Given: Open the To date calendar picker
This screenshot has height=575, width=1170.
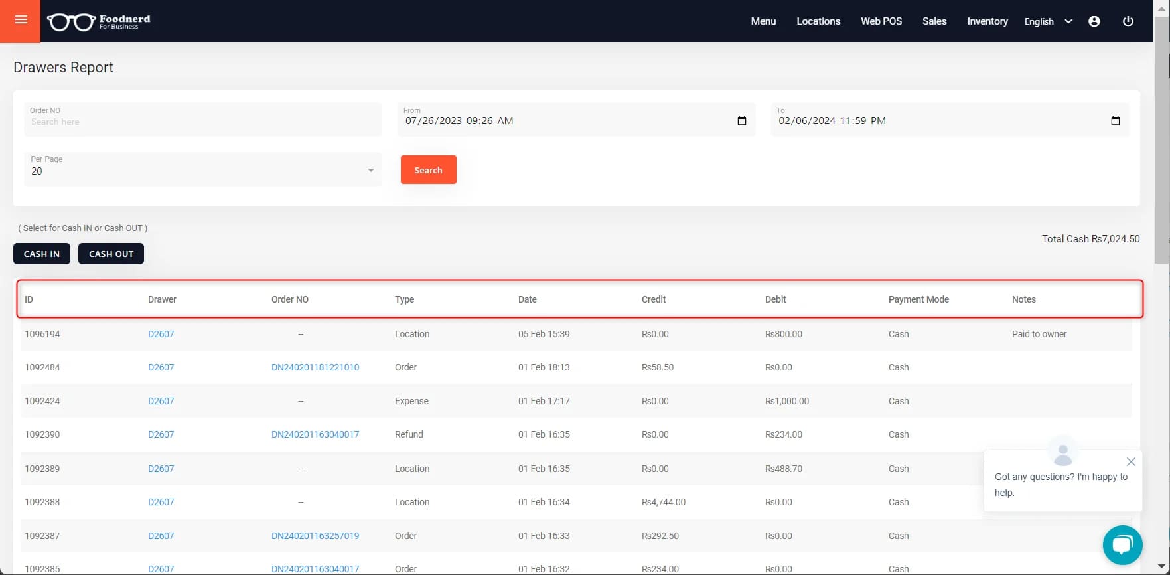Looking at the screenshot, I should click(1116, 121).
